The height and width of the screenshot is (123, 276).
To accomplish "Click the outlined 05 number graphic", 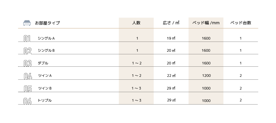I will coord(28,89).
